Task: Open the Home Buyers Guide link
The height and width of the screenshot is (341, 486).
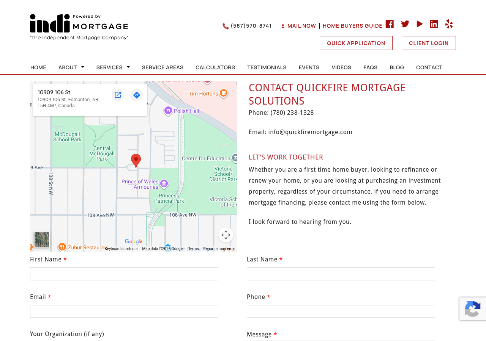Action: 352,26
